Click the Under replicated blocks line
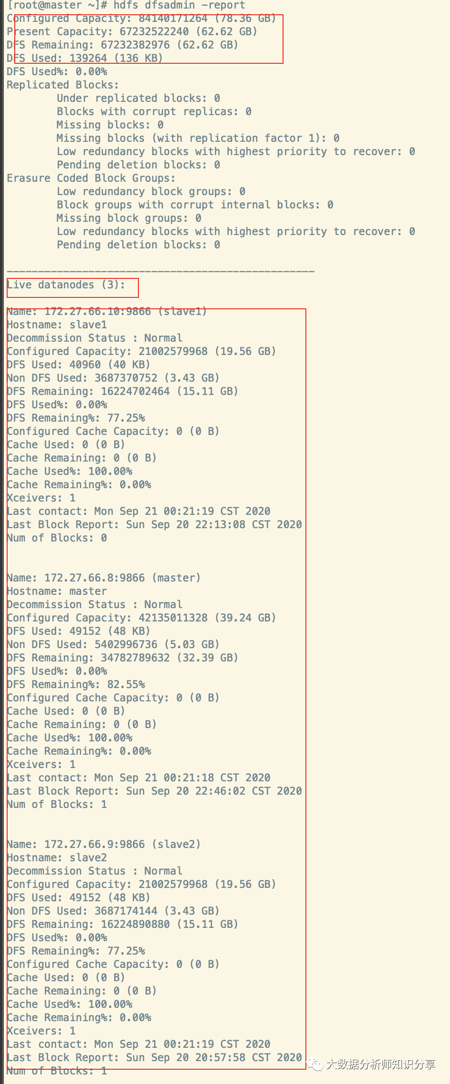Screen dimensions: 450x1084 [x=138, y=98]
